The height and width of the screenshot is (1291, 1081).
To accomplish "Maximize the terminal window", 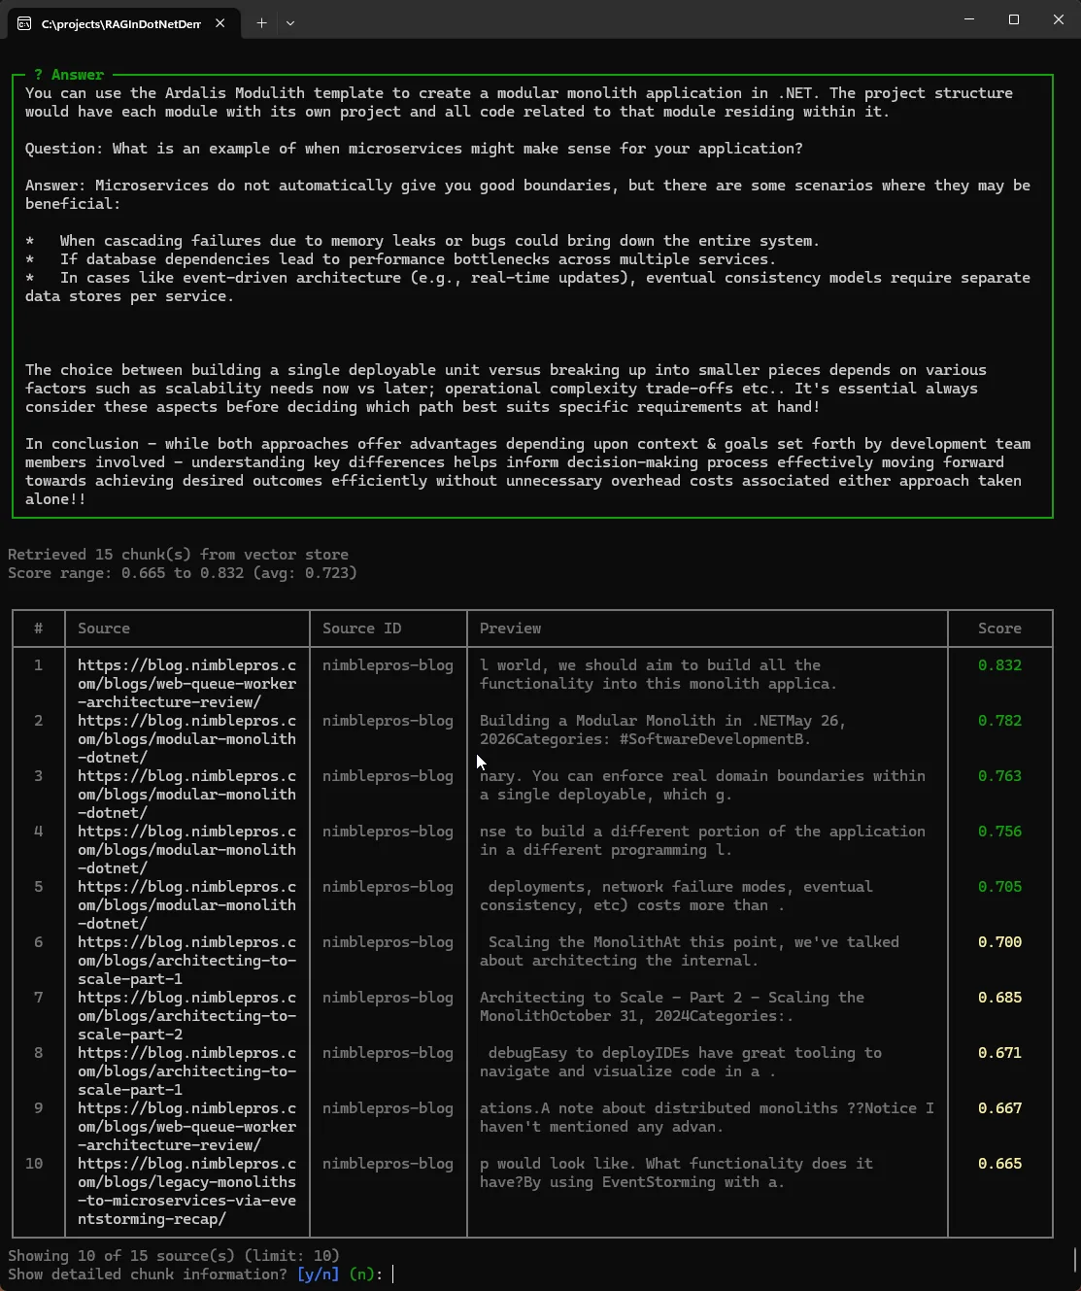I will (x=1014, y=19).
